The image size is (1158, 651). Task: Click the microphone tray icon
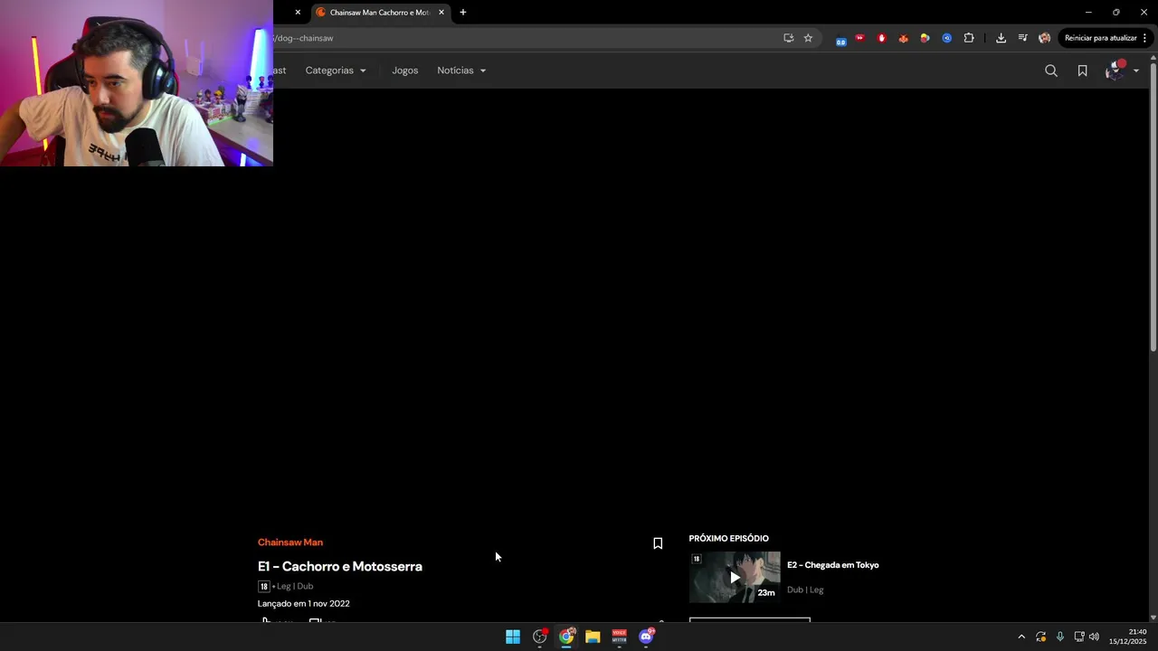coord(1060,637)
